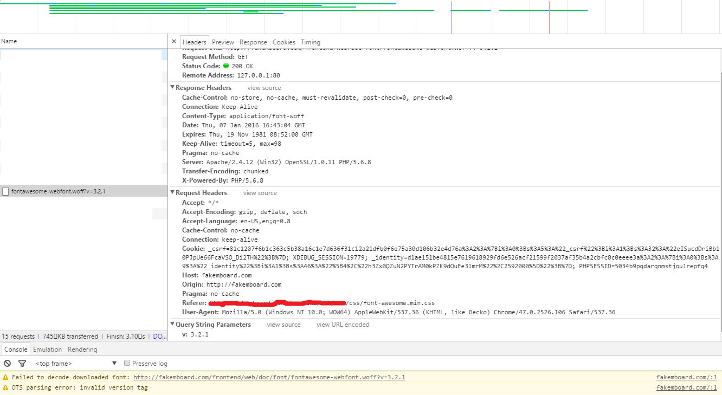Screen dimensions: 722x395
Task: Switch to the Headers tab
Action: pos(195,42)
